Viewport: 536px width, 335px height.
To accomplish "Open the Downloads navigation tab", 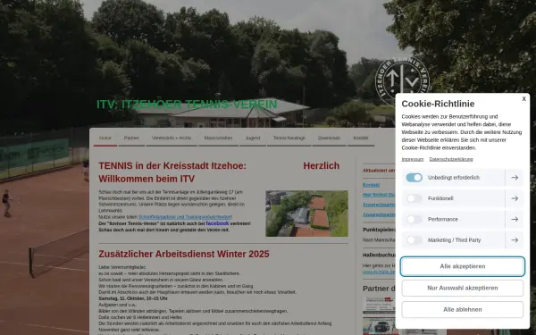I will 329,138.
